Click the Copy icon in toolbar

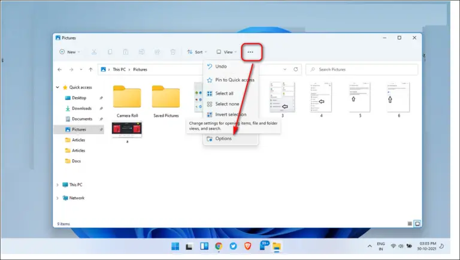click(110, 52)
